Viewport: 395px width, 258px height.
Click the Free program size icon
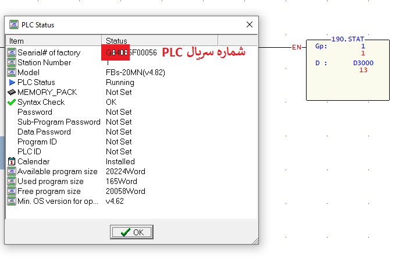(x=12, y=191)
